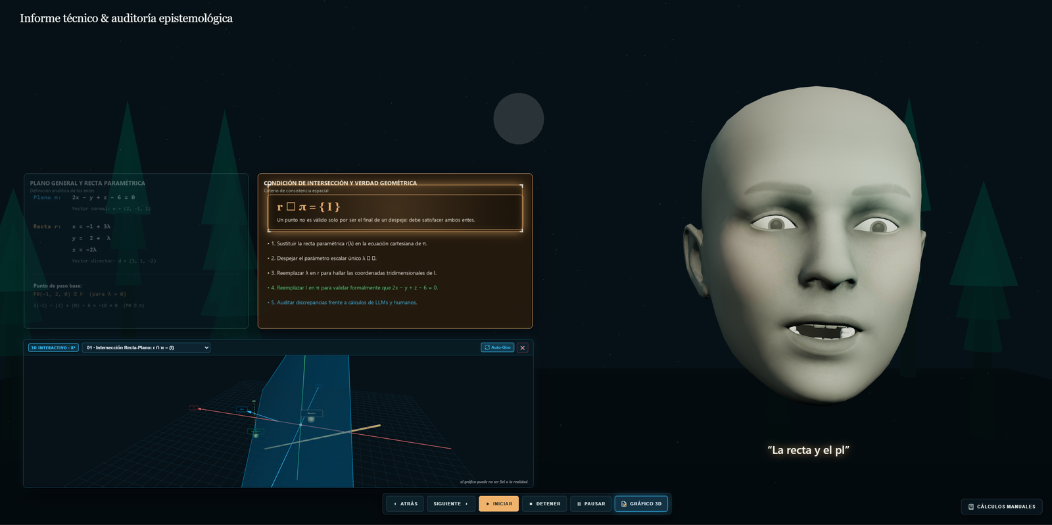Close the 3D interactive graph panel
Viewport: 1052px width, 525px height.
pyautogui.click(x=523, y=347)
